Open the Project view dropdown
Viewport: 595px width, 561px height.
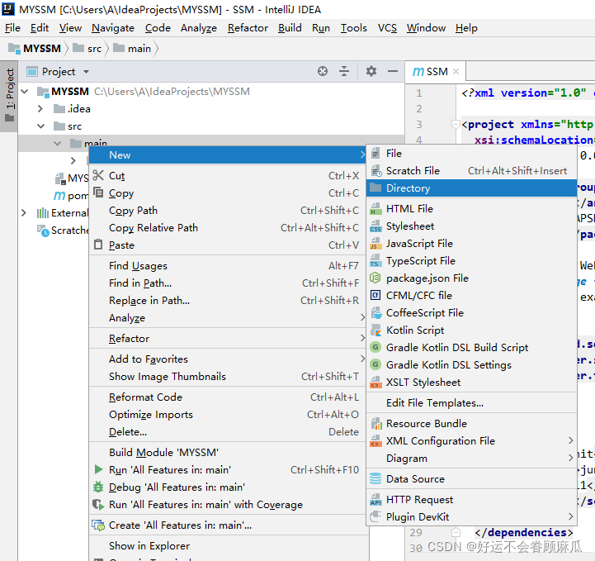[x=86, y=72]
